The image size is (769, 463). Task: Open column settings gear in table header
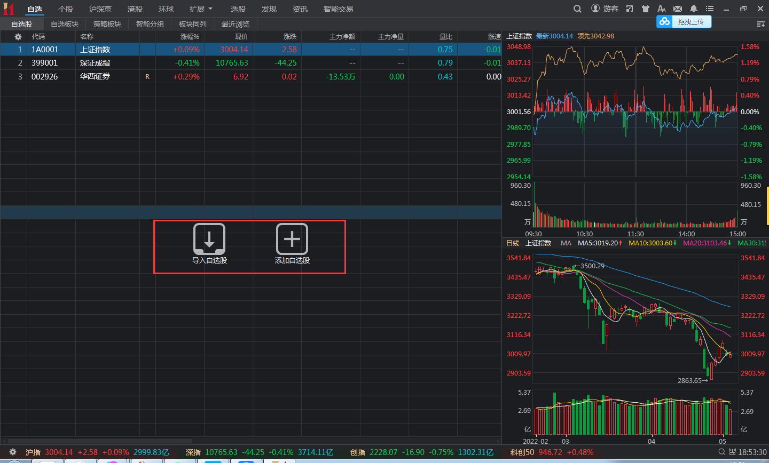[x=18, y=37]
